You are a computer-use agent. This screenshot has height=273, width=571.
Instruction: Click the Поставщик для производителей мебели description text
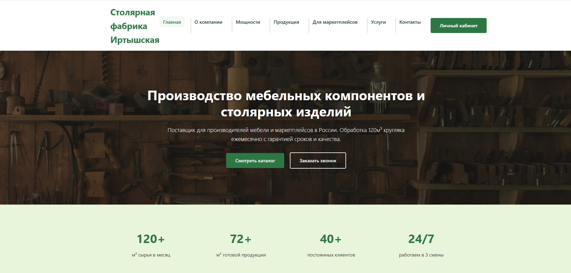click(x=286, y=134)
